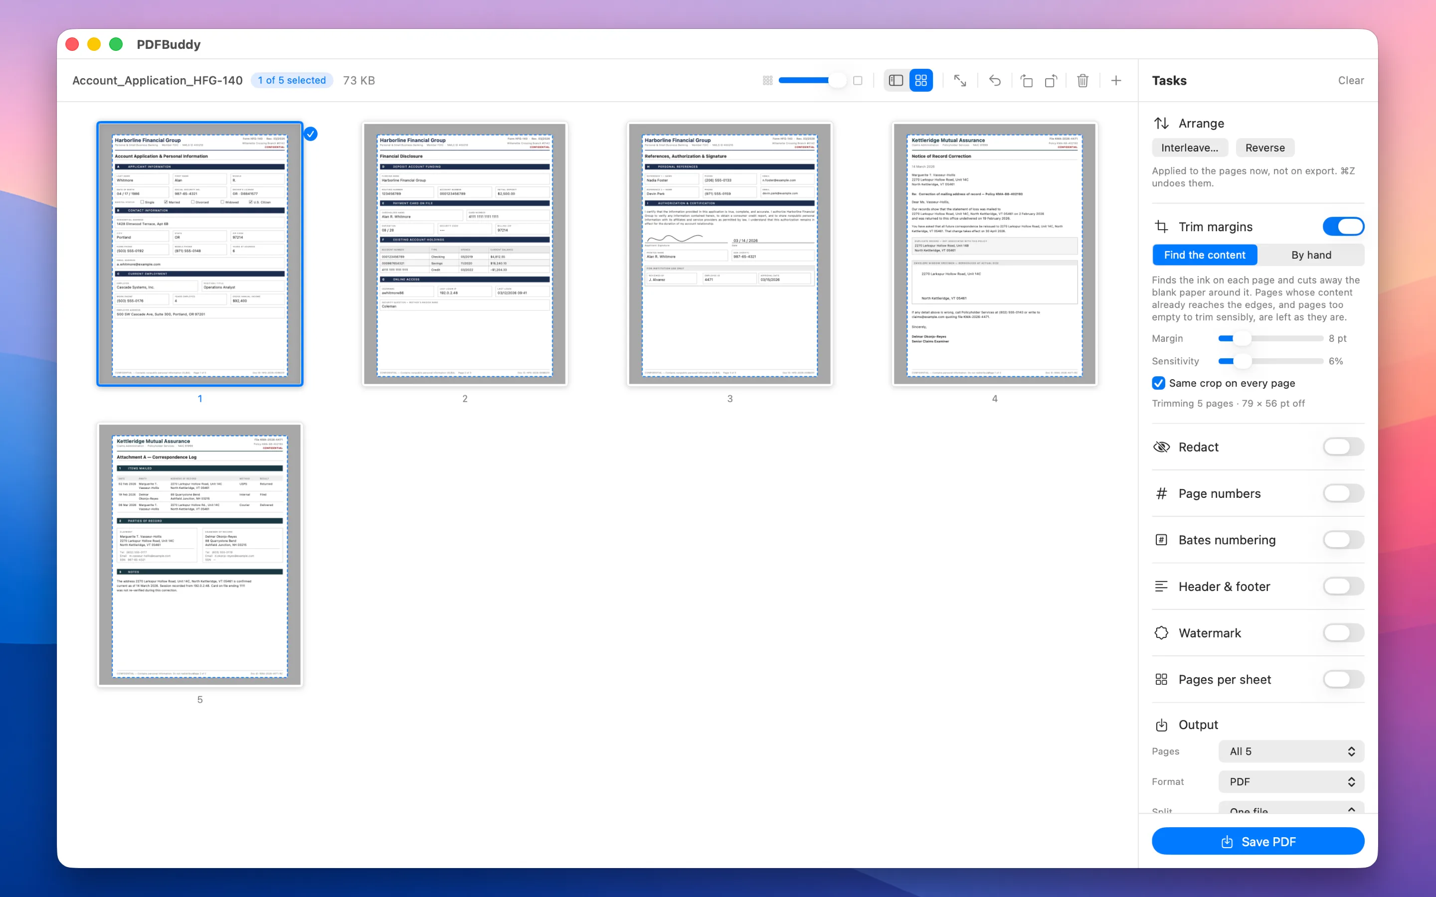The image size is (1436, 897).
Task: Enable the Redact switch
Action: pos(1343,447)
